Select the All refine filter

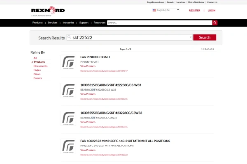(35, 58)
